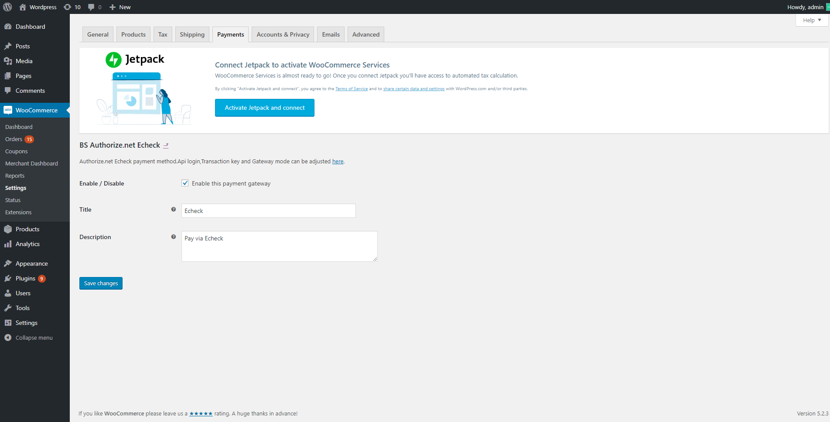This screenshot has height=422, width=830.
Task: Open the Shipping settings tab
Action: point(192,34)
